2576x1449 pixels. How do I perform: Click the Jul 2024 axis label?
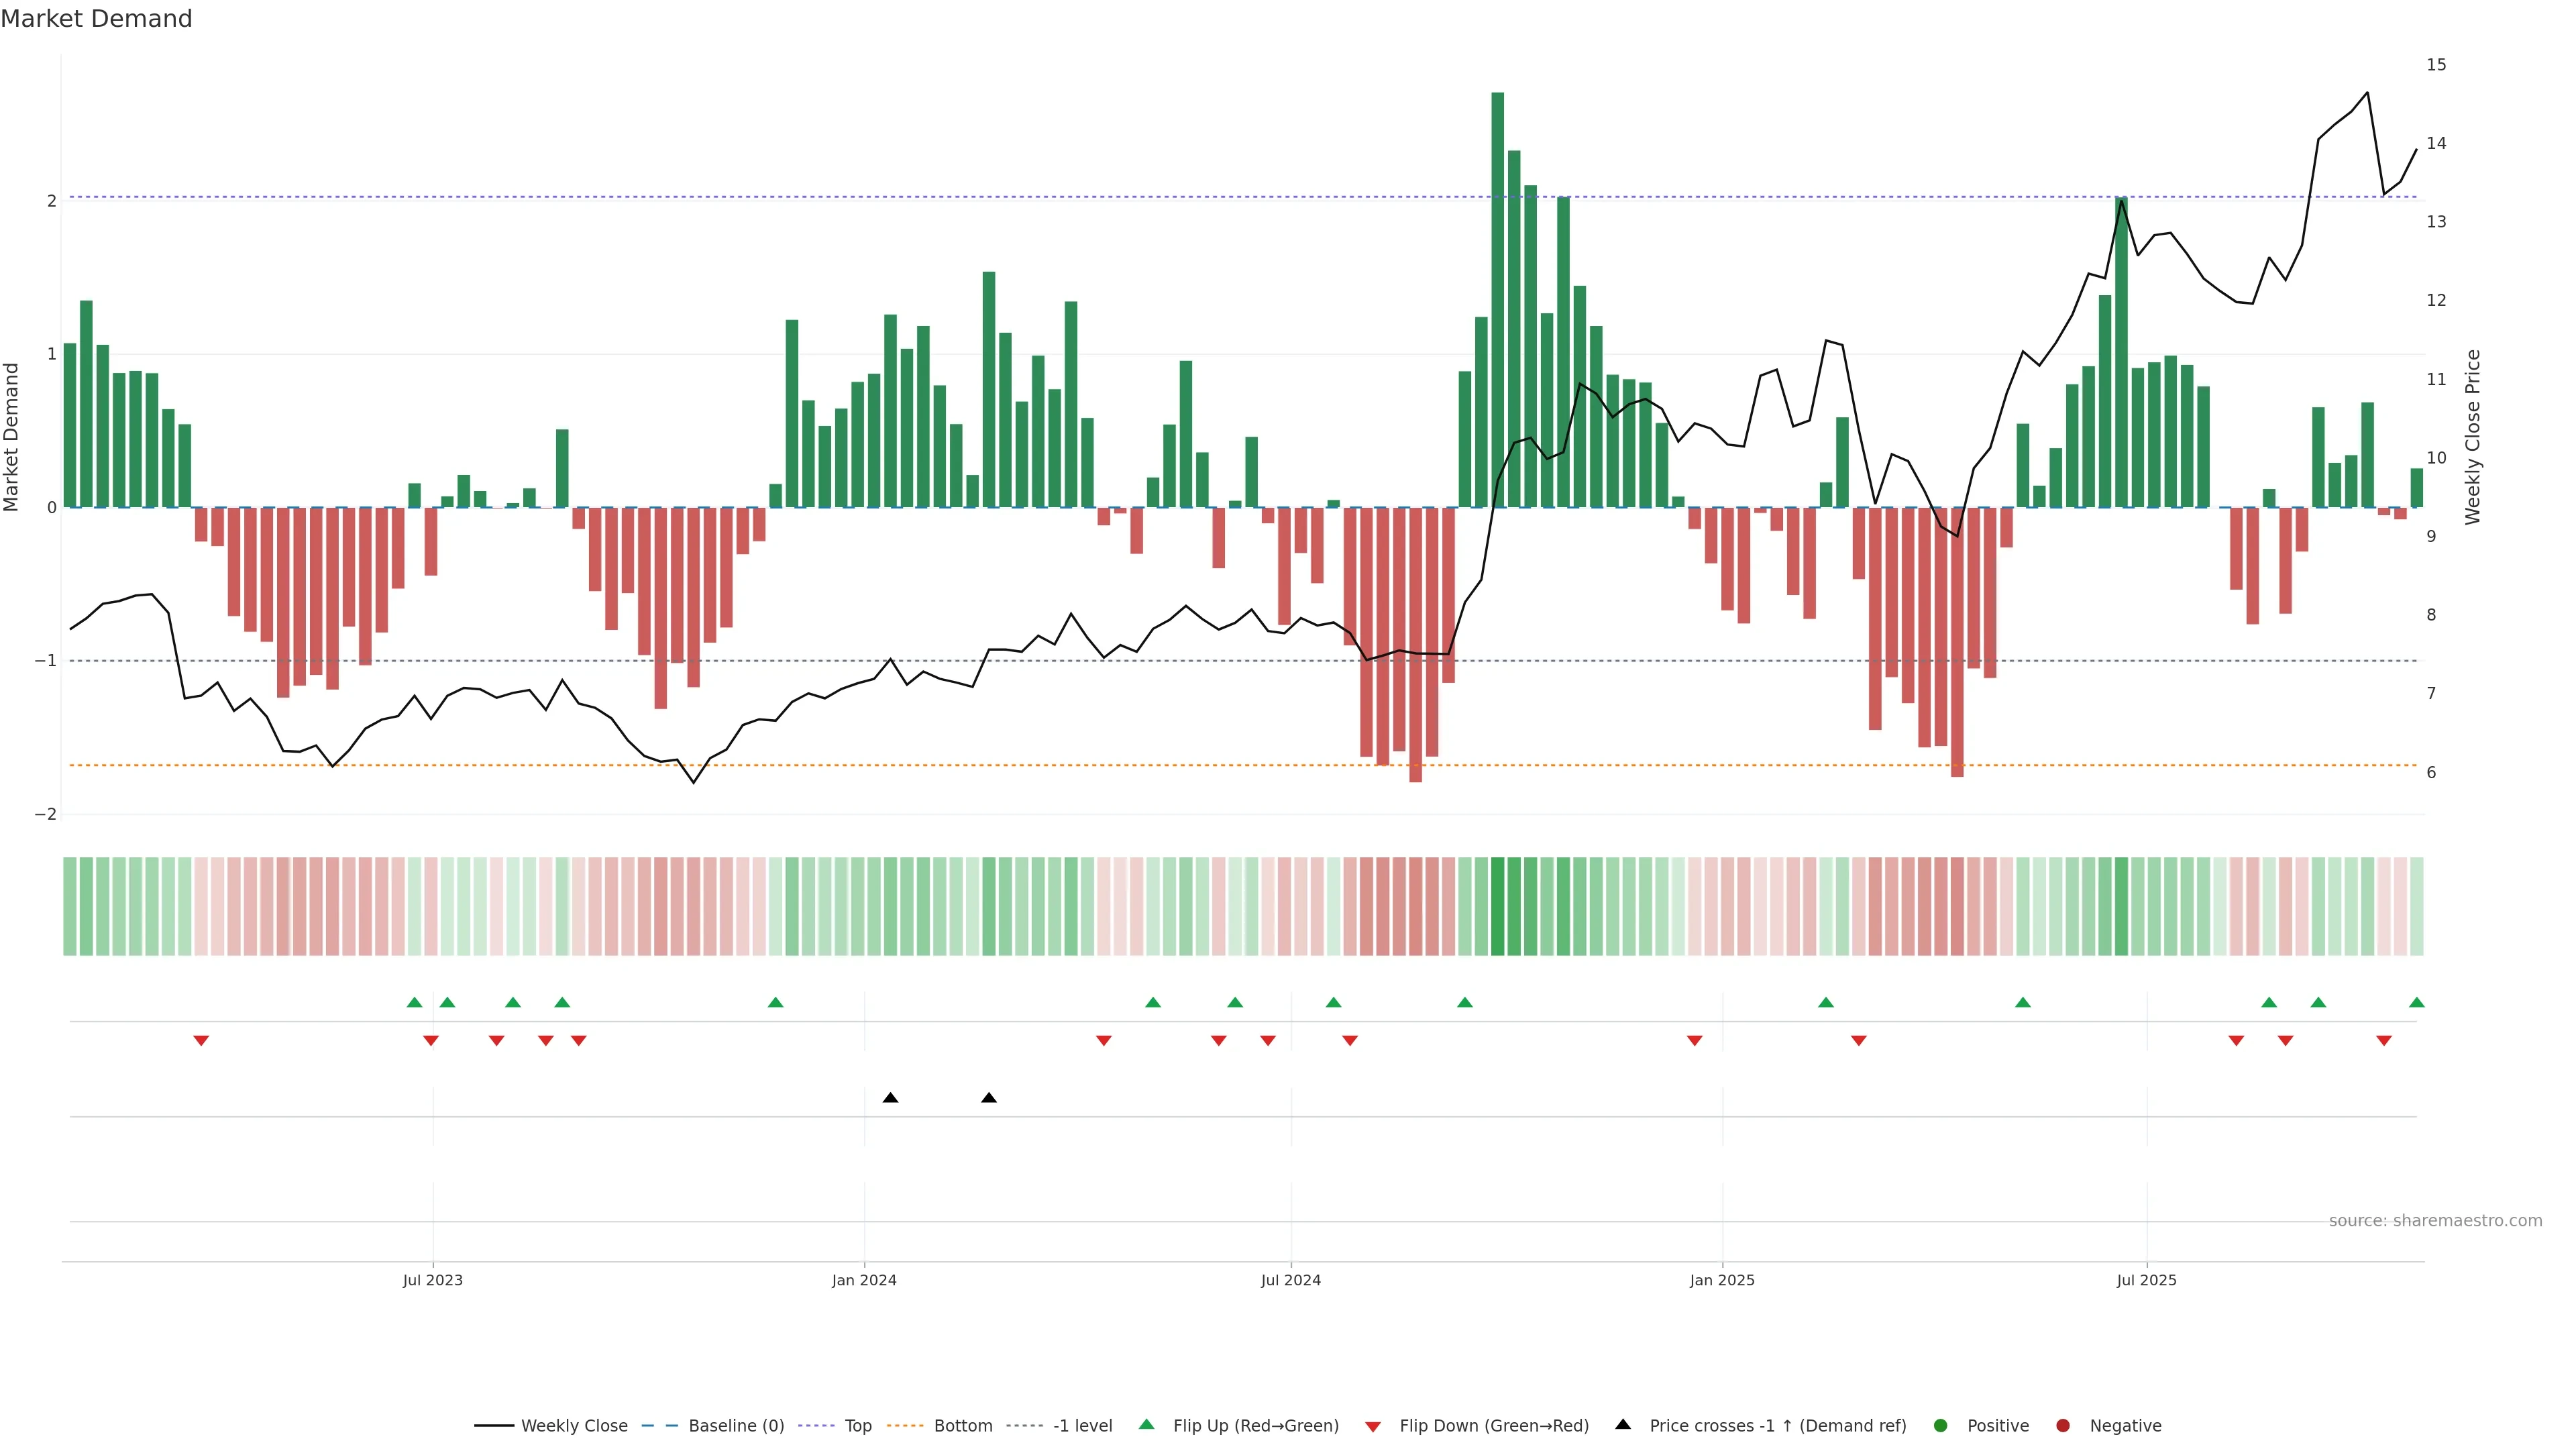click(x=1290, y=1280)
